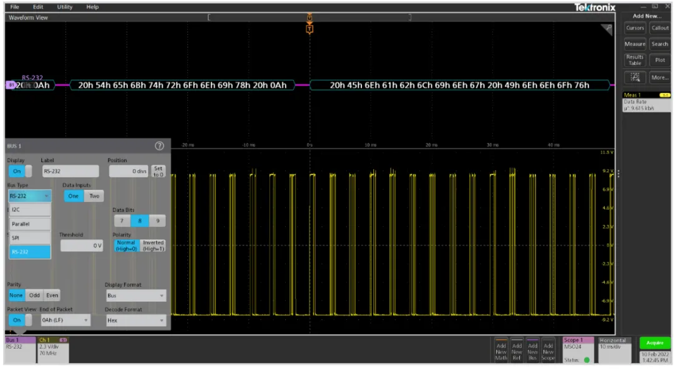Click the Cursors button

pos(635,28)
